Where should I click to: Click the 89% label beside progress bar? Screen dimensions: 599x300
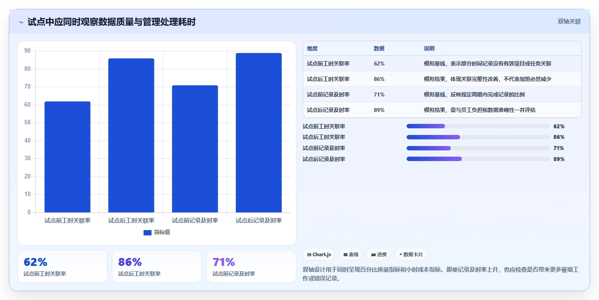[559, 159]
